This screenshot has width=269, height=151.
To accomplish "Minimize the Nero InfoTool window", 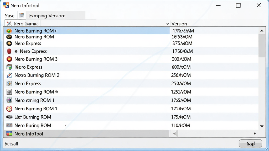I will (218, 5).
